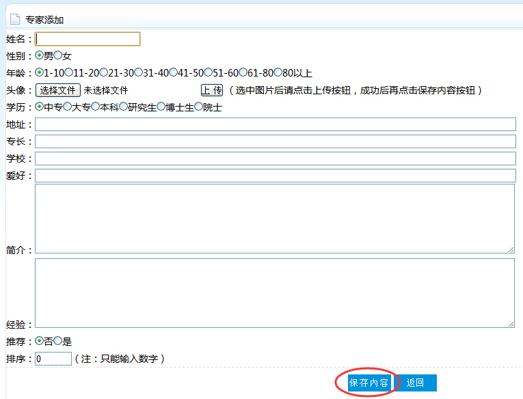Click the 排序 number input box

pos(53,359)
